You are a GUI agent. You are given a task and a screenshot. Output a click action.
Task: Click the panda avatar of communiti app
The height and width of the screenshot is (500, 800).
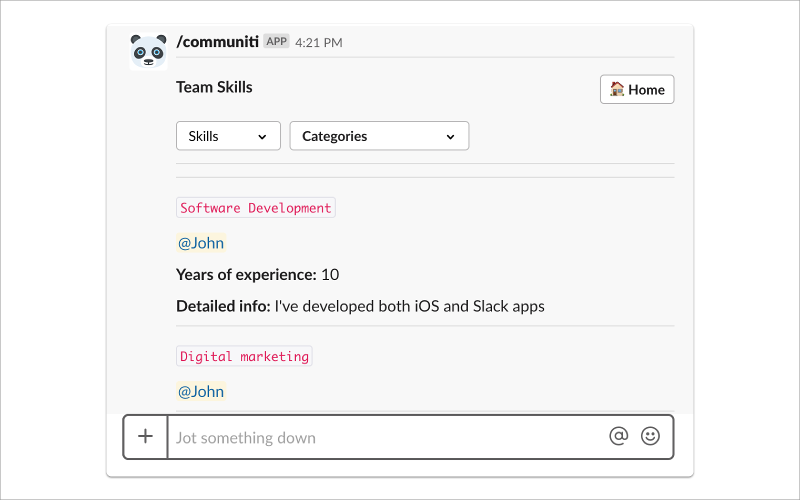[148, 51]
